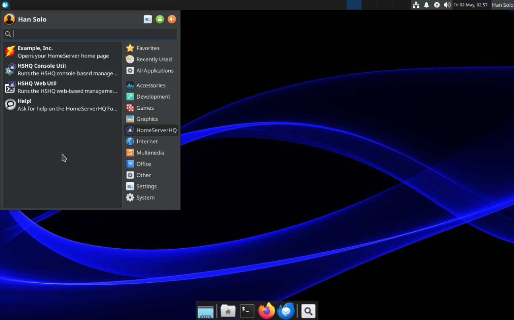The height and width of the screenshot is (320, 514).
Task: Launch Thunderbird mail from the dock
Action: point(286,311)
